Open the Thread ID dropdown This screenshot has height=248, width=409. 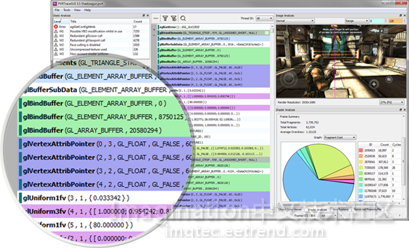pyautogui.click(x=264, y=18)
